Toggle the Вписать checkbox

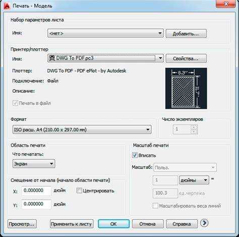[135, 155]
